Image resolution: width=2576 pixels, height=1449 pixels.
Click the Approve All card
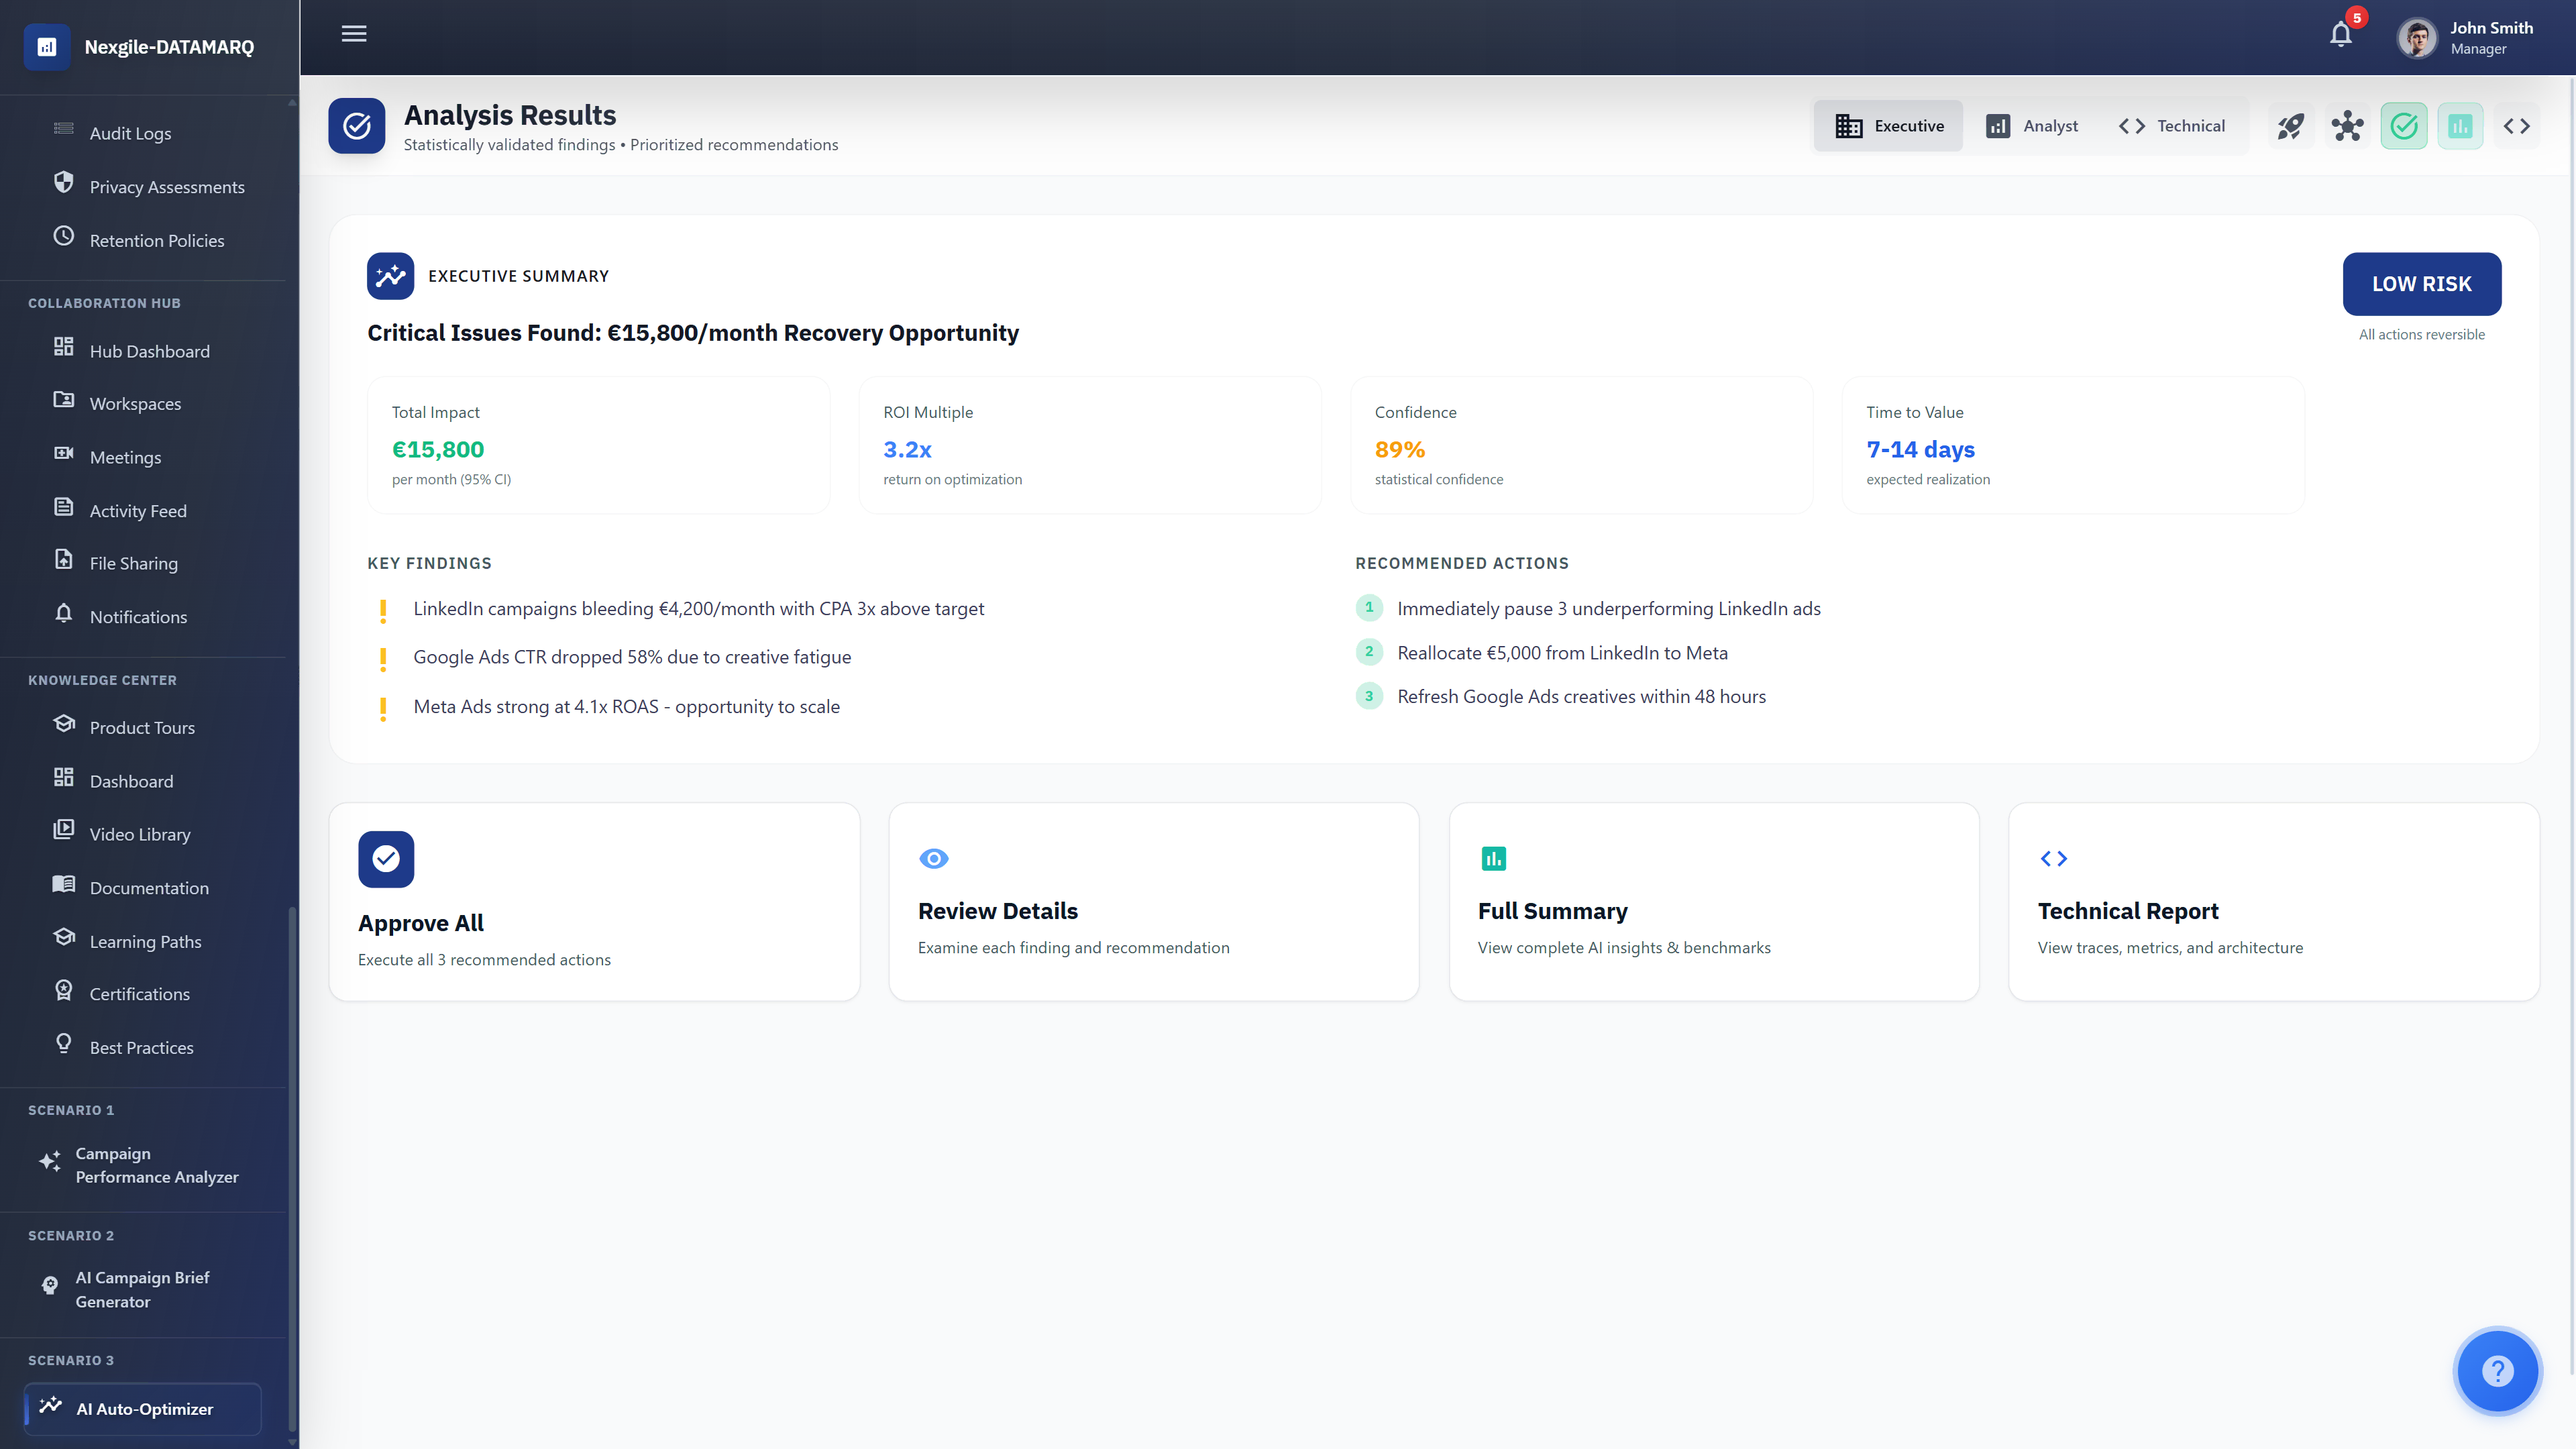(594, 901)
